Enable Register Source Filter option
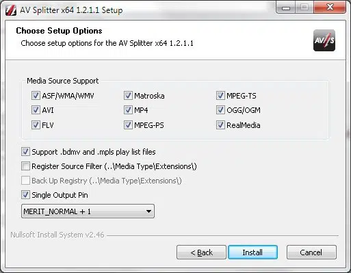This screenshot has width=351, height=273. tap(25, 166)
